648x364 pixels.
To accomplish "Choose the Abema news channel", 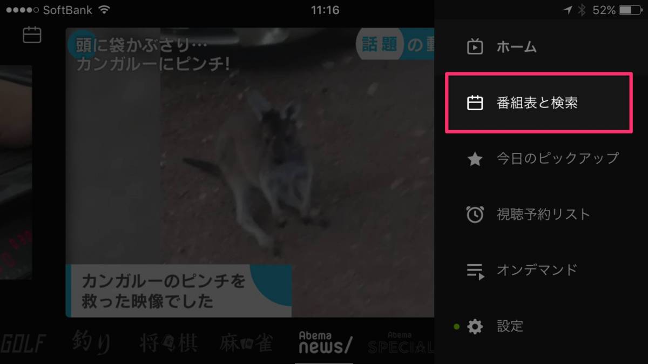I will point(325,342).
